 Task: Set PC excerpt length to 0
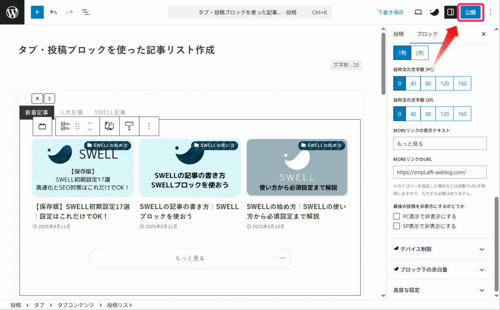tap(399, 83)
